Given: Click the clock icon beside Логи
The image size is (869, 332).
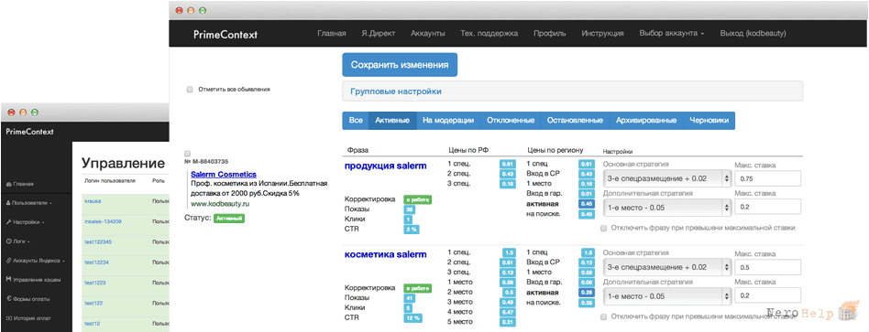Looking at the screenshot, I should (x=8, y=241).
